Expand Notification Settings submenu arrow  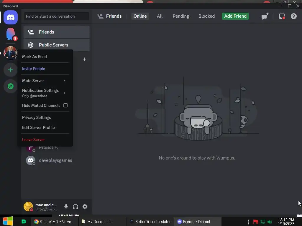click(64, 93)
